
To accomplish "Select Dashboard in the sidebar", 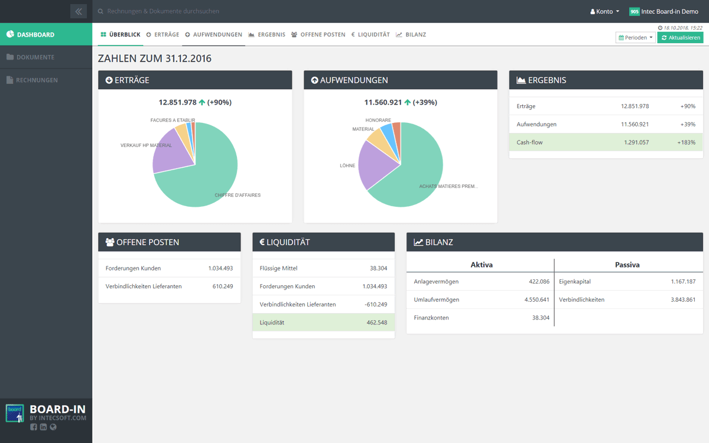I will tap(35, 34).
